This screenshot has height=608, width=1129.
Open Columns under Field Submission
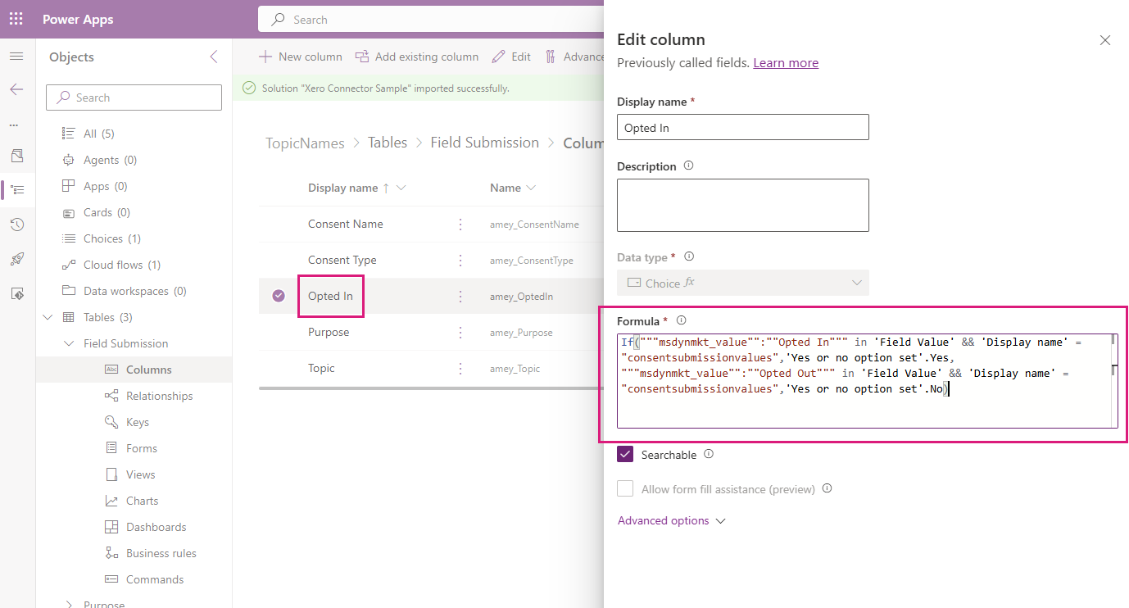[x=148, y=370]
